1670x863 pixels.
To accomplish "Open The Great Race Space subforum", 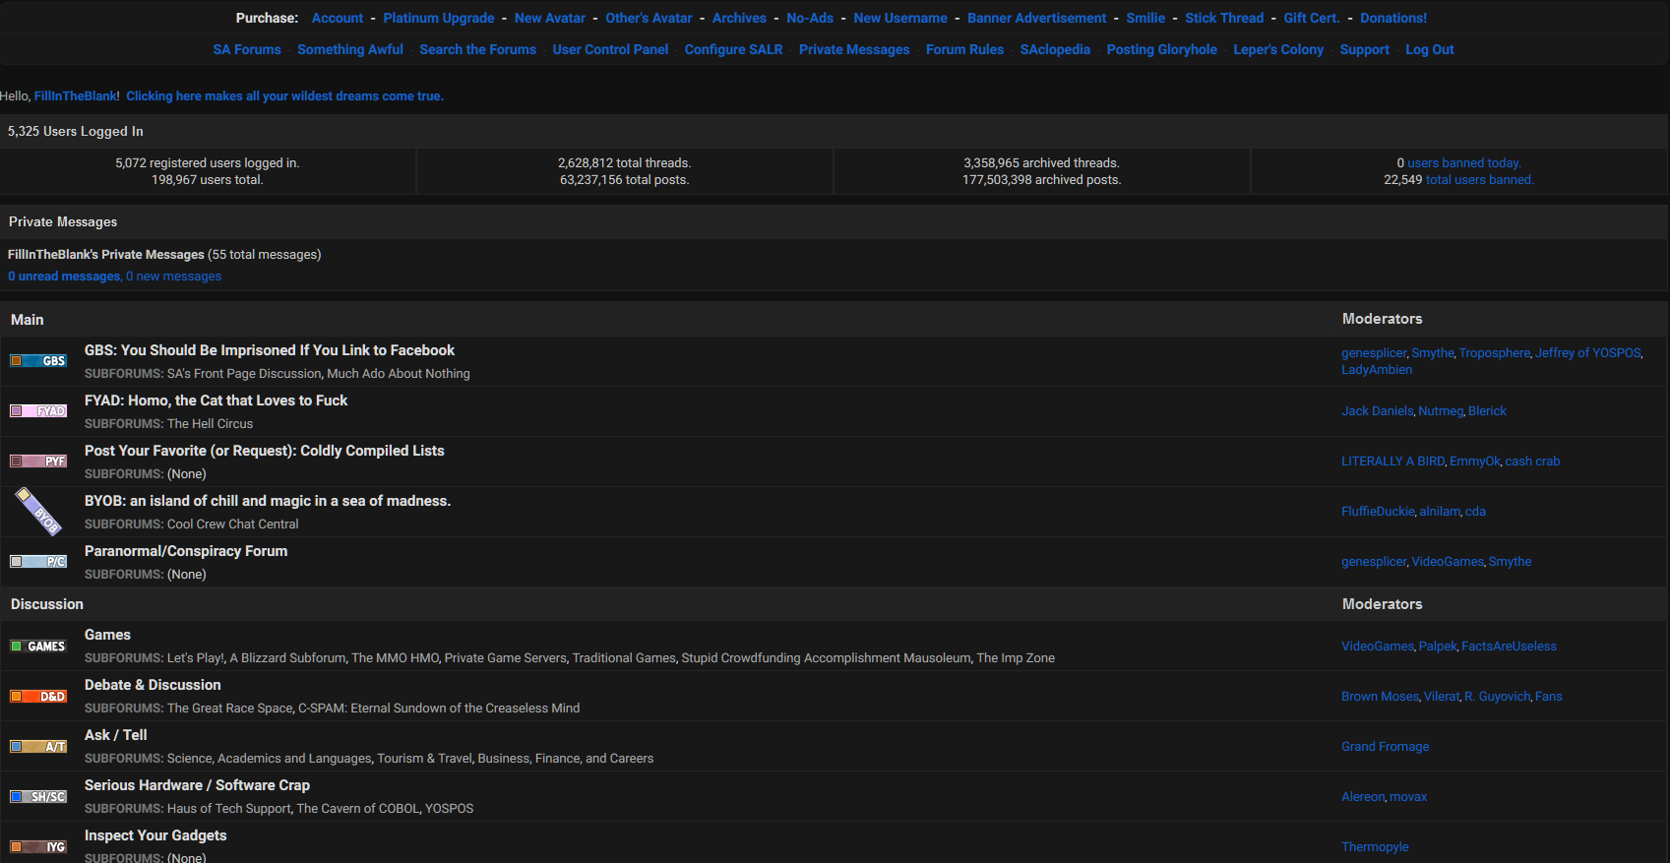I will 230,709.
